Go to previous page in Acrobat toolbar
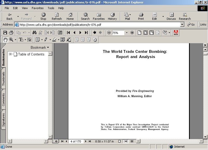The height and width of the screenshot is (150, 208). 74,33
